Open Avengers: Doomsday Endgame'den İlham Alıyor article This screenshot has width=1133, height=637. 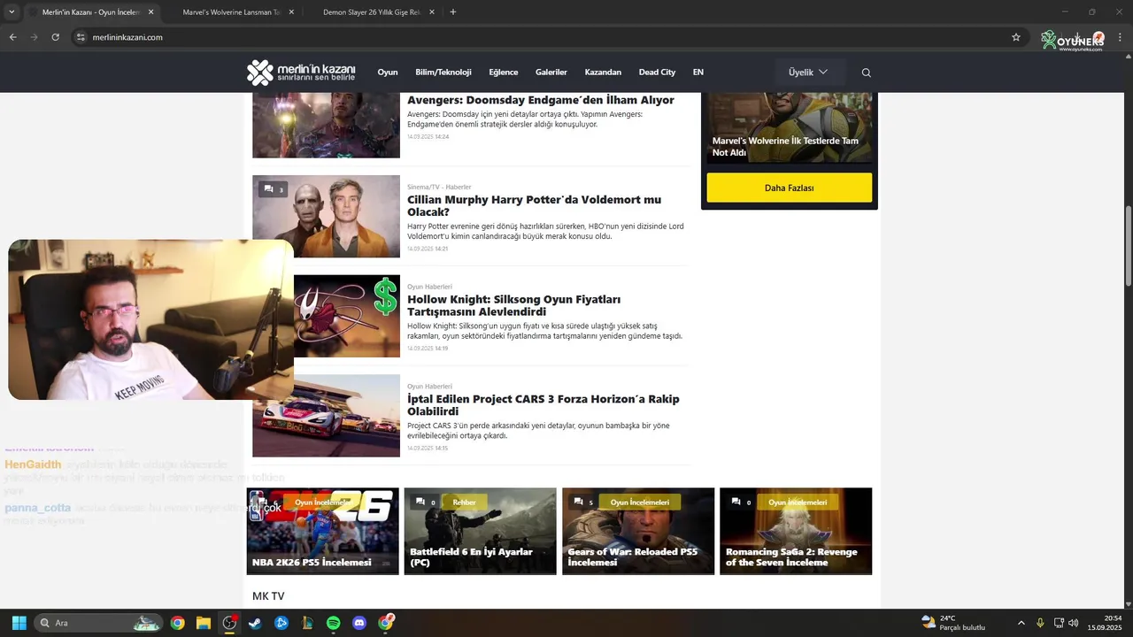[x=541, y=100]
